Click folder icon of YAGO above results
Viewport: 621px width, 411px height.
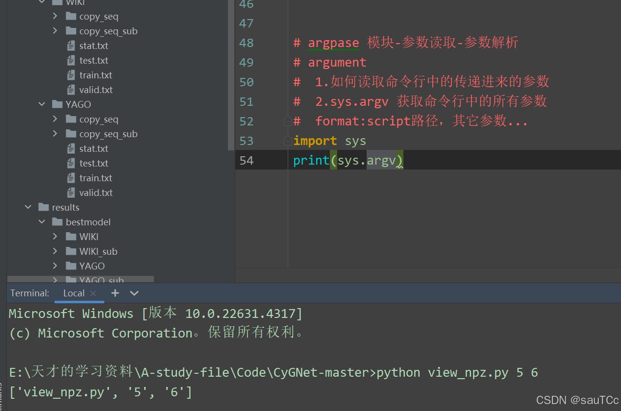(x=57, y=104)
